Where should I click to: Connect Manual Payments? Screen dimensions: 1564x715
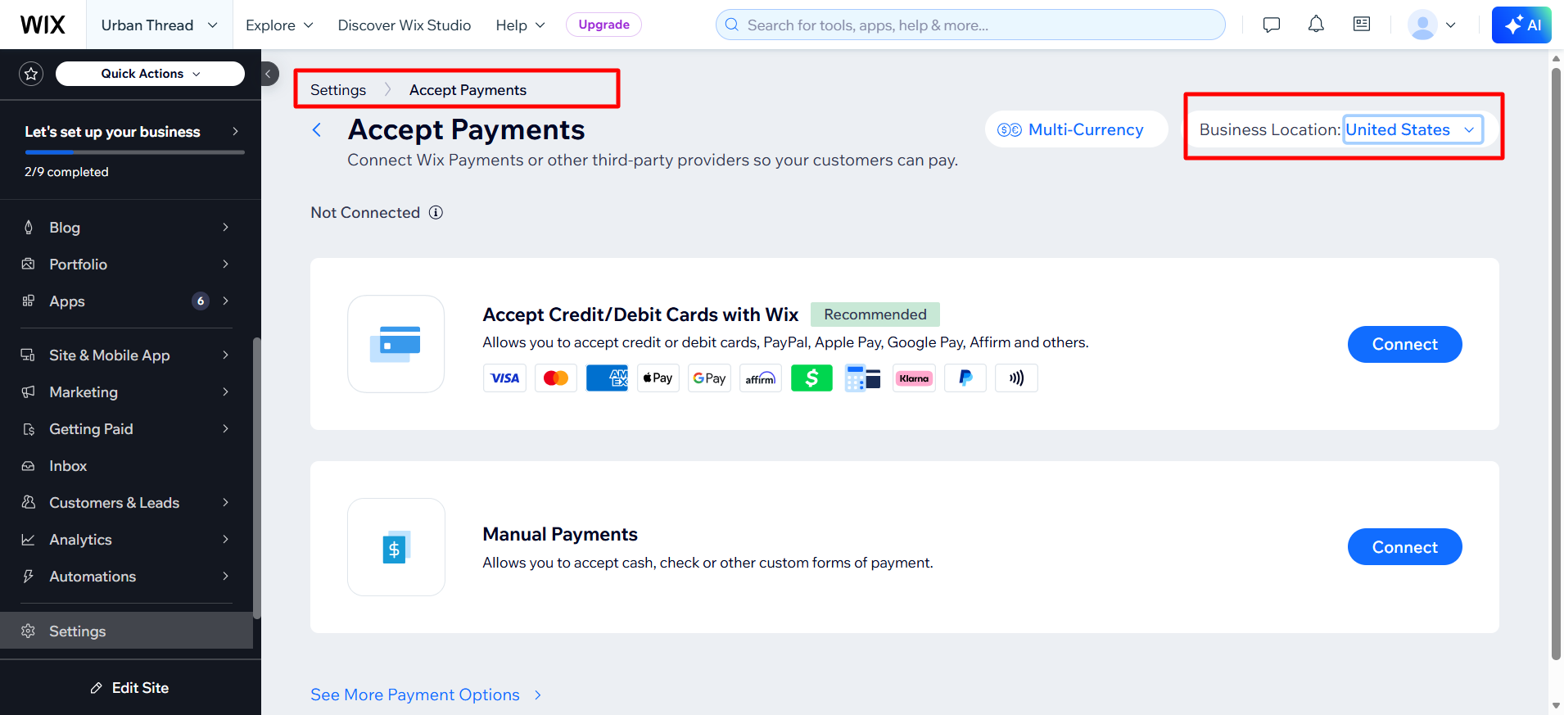pos(1404,547)
